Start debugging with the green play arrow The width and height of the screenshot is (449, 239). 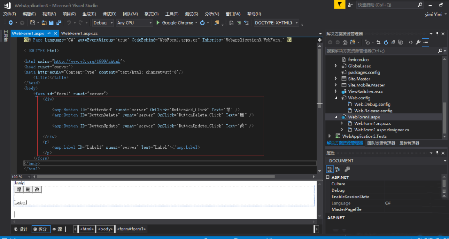coord(158,23)
